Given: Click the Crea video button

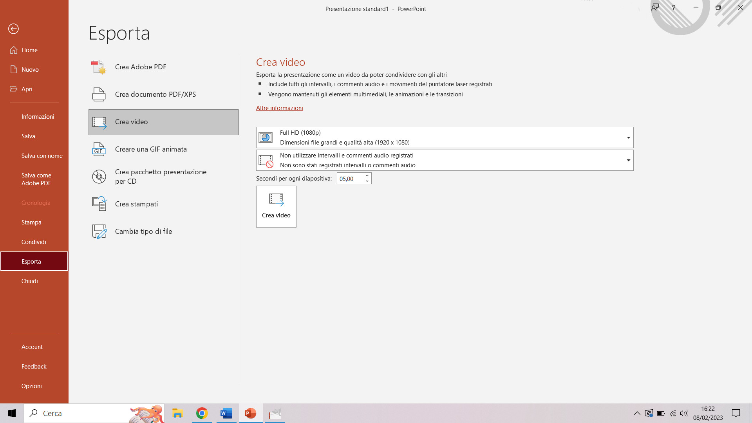Looking at the screenshot, I should (x=276, y=206).
